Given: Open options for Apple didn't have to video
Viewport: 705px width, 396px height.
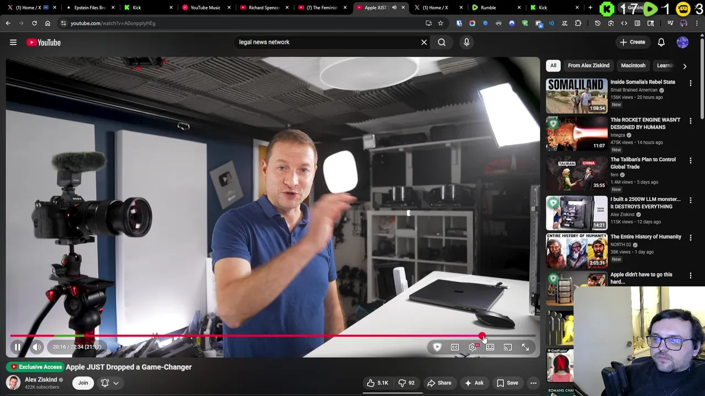Looking at the screenshot, I should [x=691, y=276].
